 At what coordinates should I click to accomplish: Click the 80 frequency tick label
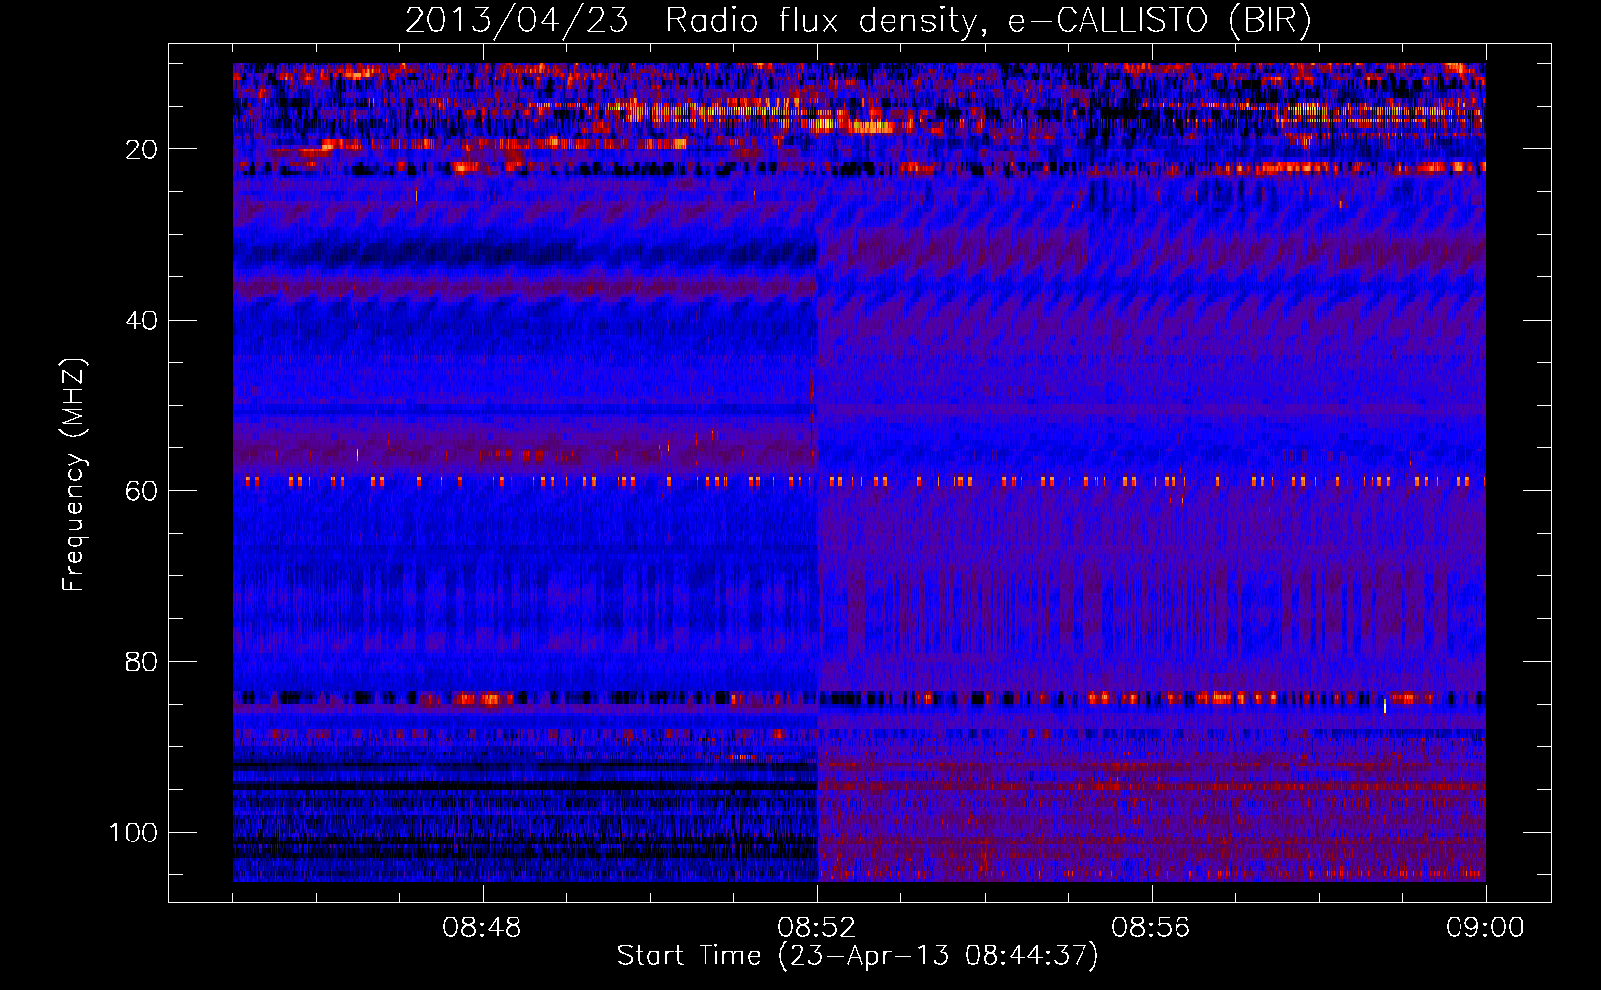click(142, 662)
